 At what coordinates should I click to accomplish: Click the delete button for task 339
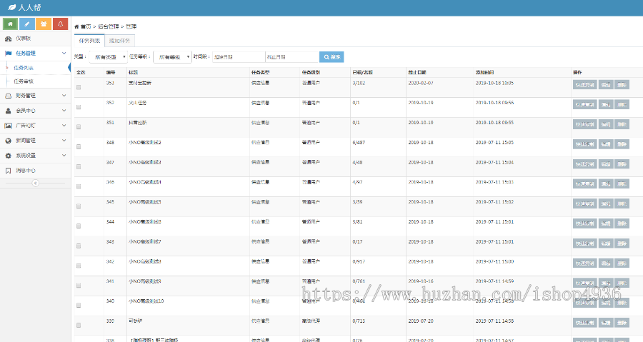pos(622,323)
